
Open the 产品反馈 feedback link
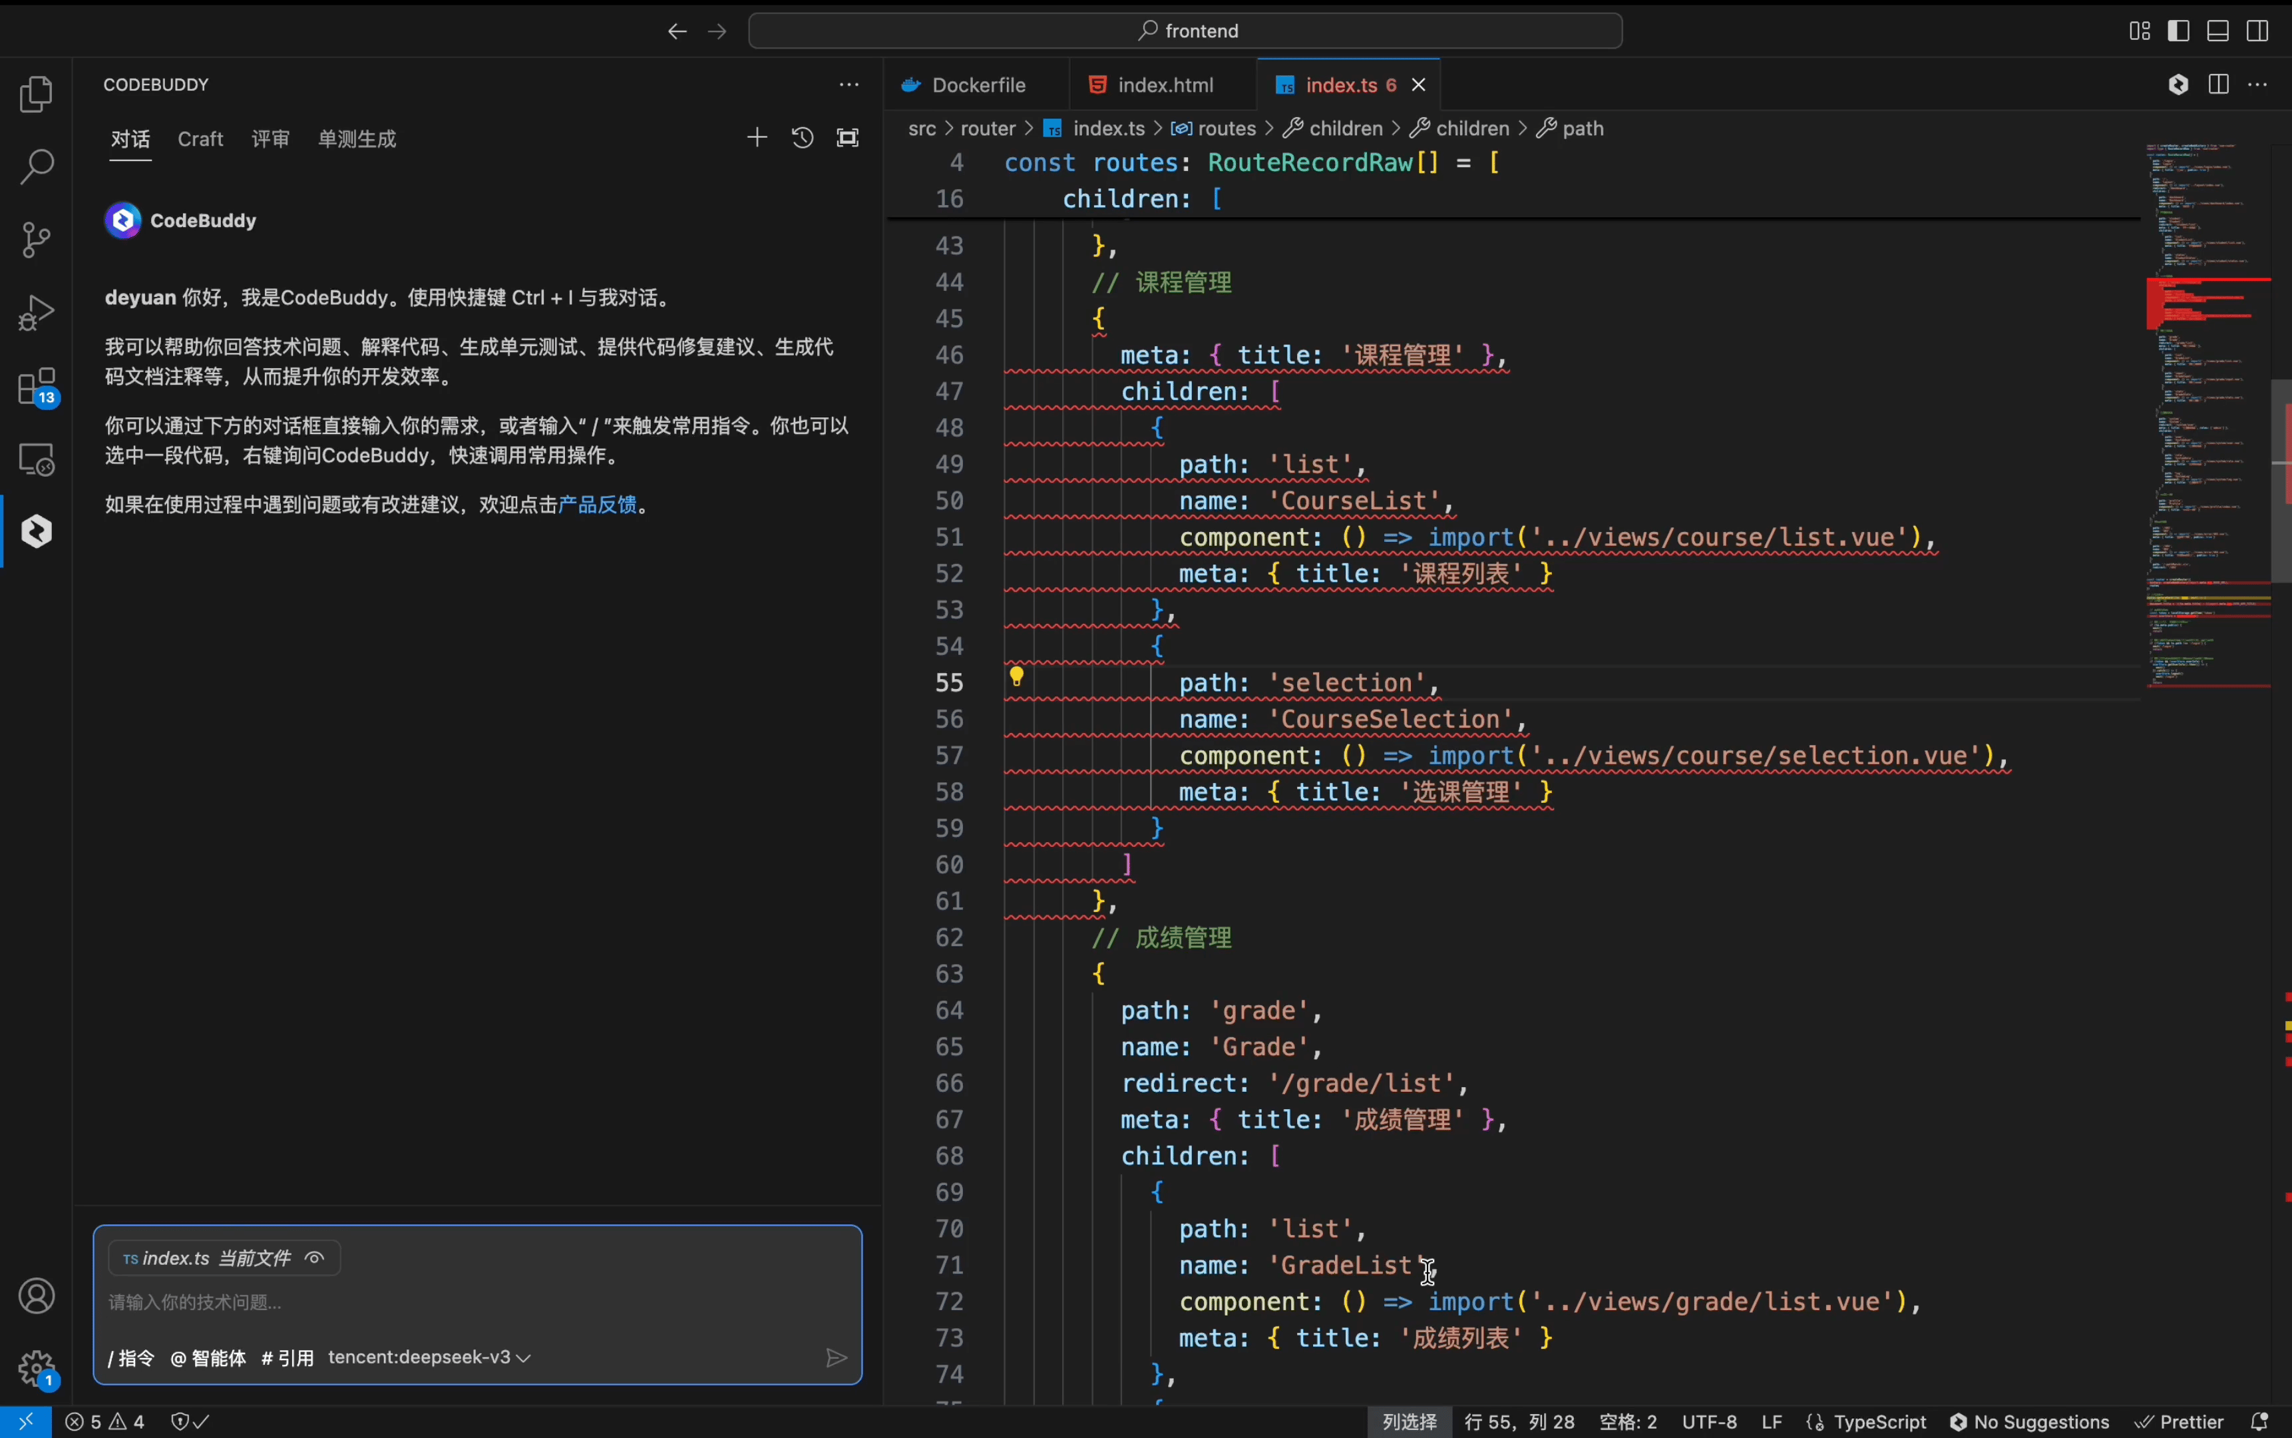point(600,505)
